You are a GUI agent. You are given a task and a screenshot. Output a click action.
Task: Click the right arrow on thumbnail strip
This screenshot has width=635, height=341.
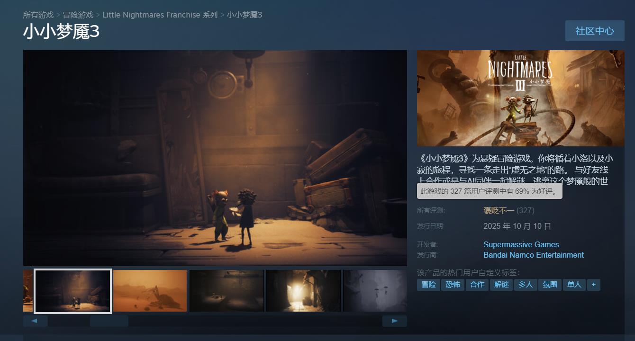[x=394, y=321]
